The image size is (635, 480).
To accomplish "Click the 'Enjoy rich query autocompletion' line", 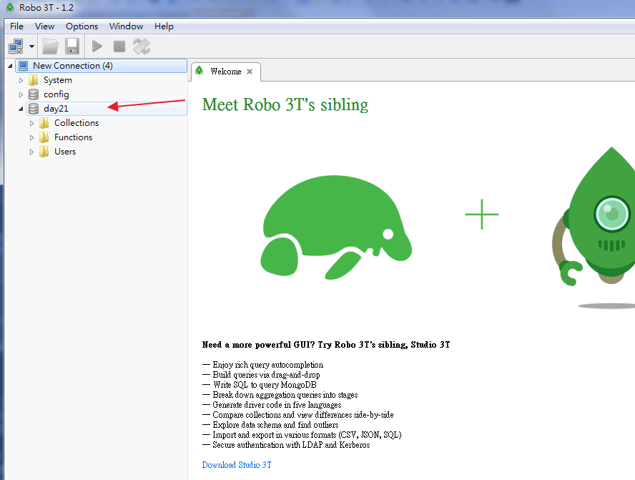I will [262, 365].
